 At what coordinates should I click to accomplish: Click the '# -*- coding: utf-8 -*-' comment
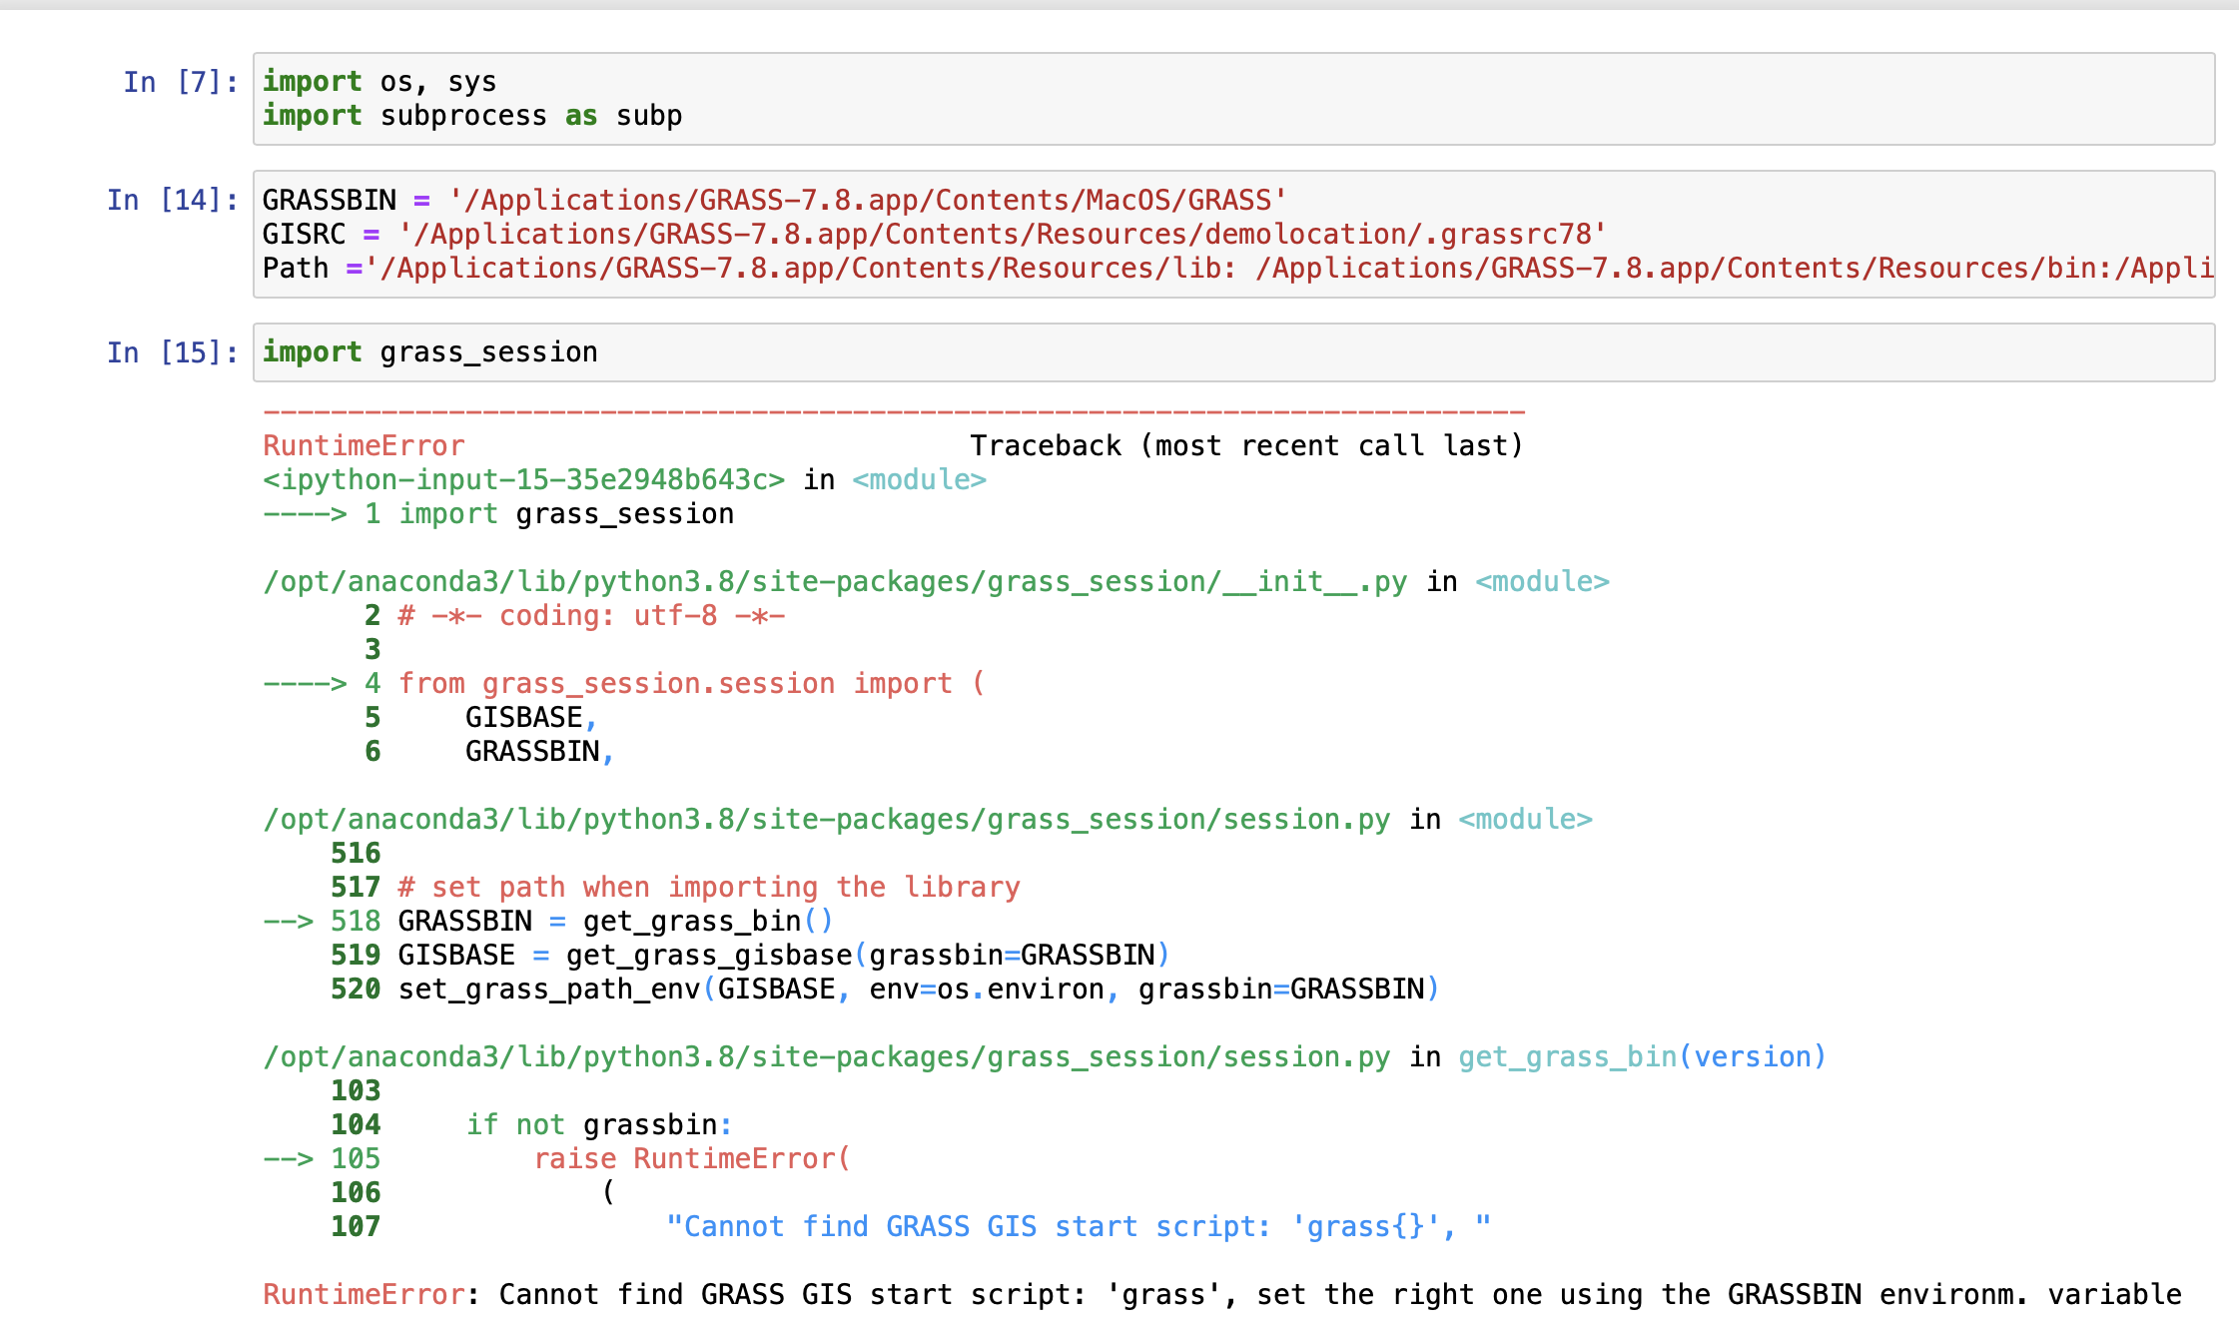point(591,616)
